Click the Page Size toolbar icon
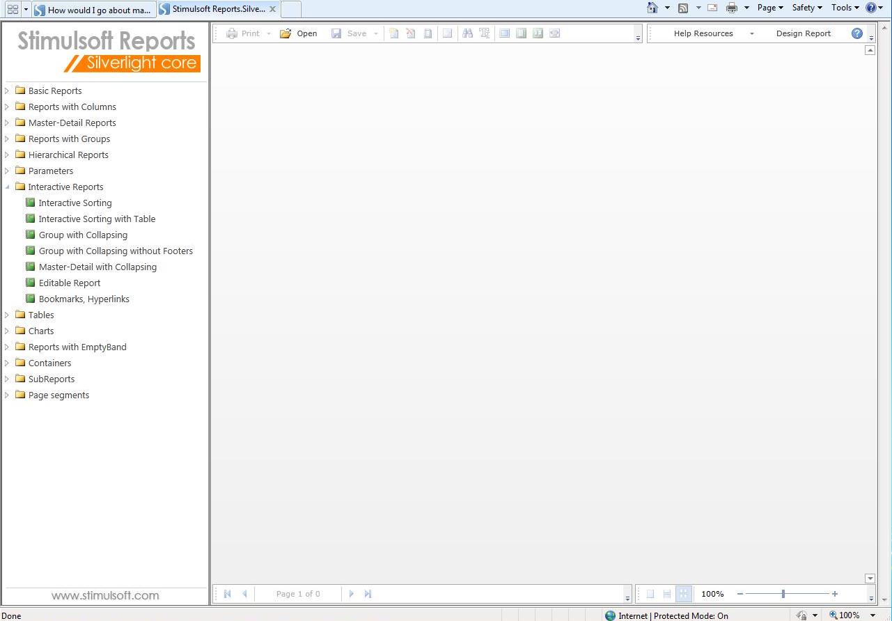892x621 pixels. [x=448, y=33]
